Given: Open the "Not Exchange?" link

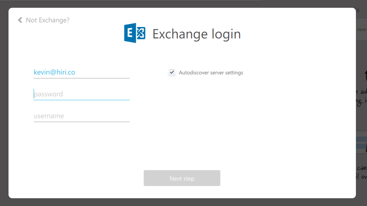Looking at the screenshot, I should [48, 20].
